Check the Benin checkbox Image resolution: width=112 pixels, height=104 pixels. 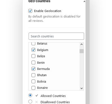[x=33, y=63]
